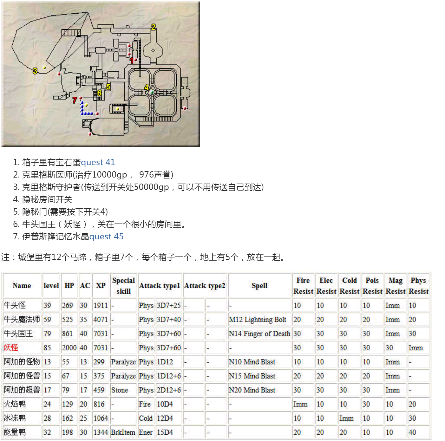Image resolution: width=445 pixels, height=441 pixels.
Task: Select the 1D12 attack cell
Action: [x=169, y=362]
